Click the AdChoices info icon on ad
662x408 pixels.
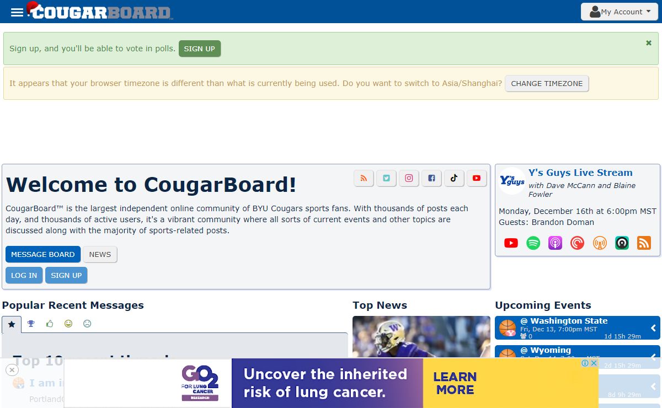coord(585,363)
